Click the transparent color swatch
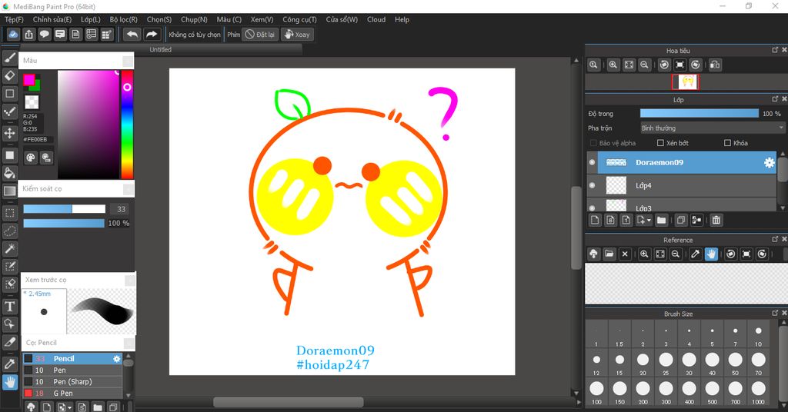The image size is (788, 412). click(x=32, y=102)
